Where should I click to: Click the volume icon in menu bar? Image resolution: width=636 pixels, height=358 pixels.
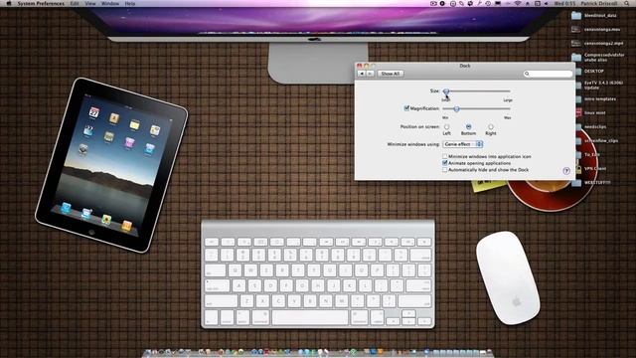tap(546, 3)
